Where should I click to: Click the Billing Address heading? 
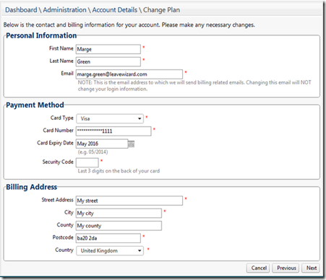31,187
